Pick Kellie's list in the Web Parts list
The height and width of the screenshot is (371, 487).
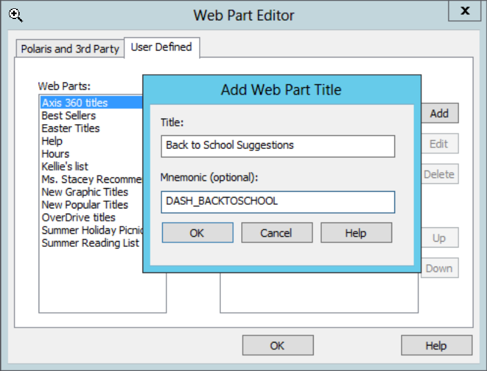(x=65, y=167)
